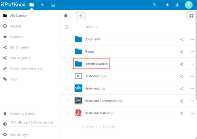The image size is (197, 139).
Task: Click the Nextcloud Manual PDF icon
Action: (78, 113)
